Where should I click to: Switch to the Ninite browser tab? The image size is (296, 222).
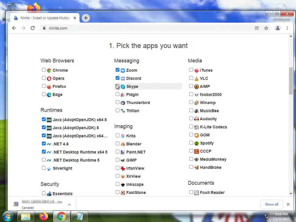click(45, 18)
